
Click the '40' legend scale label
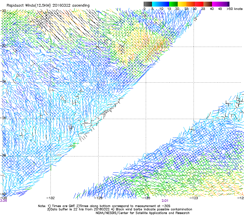point(212,9)
